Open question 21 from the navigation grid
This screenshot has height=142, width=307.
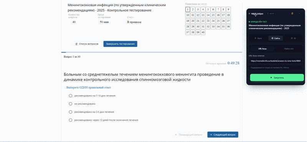(198, 21)
